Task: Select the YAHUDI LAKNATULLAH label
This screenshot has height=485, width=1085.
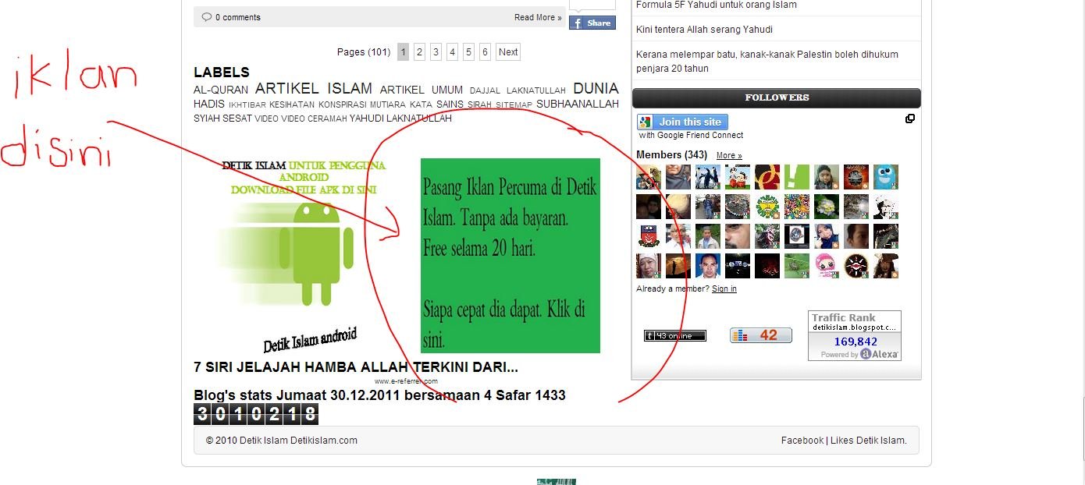Action: coord(400,119)
